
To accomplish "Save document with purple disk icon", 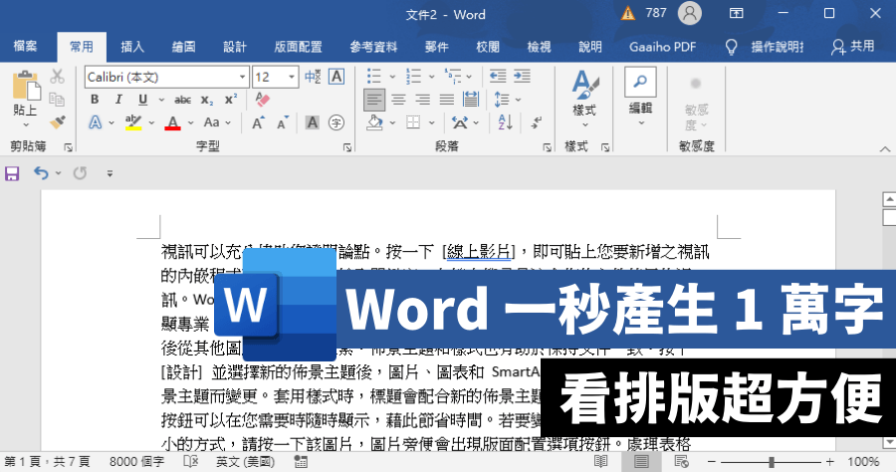I will click(x=12, y=173).
